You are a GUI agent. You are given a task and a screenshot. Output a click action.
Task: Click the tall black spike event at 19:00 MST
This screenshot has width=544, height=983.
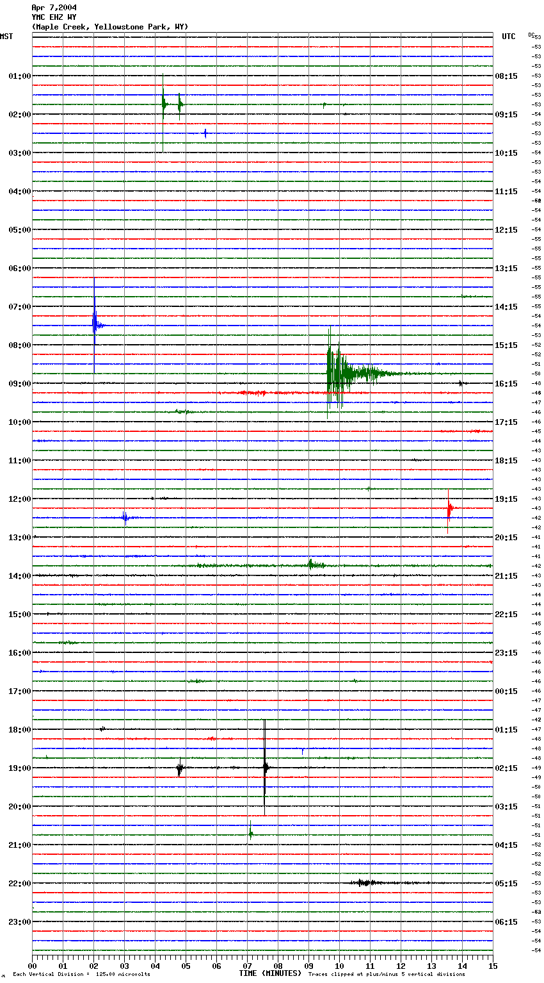[x=265, y=768]
